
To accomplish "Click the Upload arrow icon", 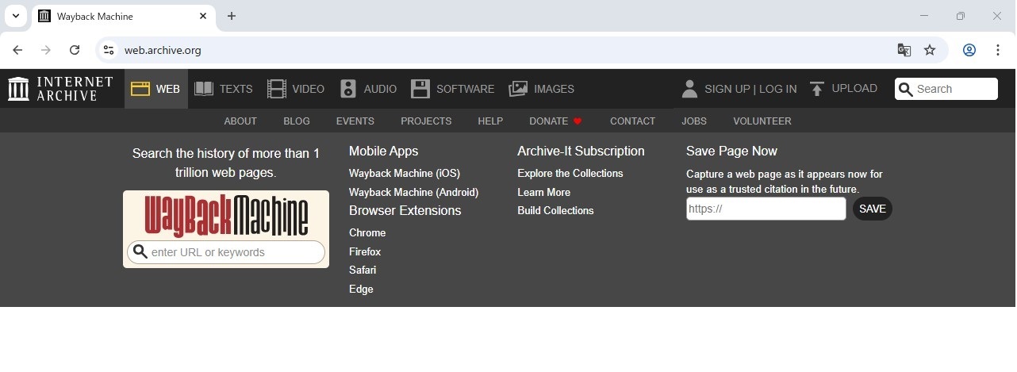I will (x=817, y=89).
